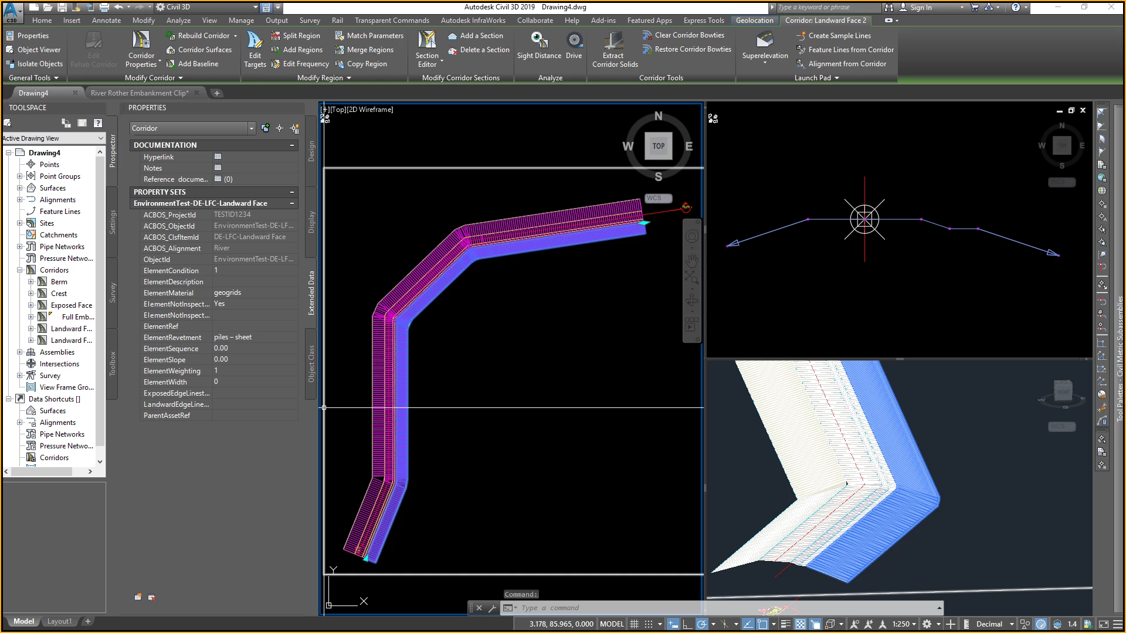Expand the Berm corridor tree node
This screenshot has width=1126, height=633.
pos(31,282)
